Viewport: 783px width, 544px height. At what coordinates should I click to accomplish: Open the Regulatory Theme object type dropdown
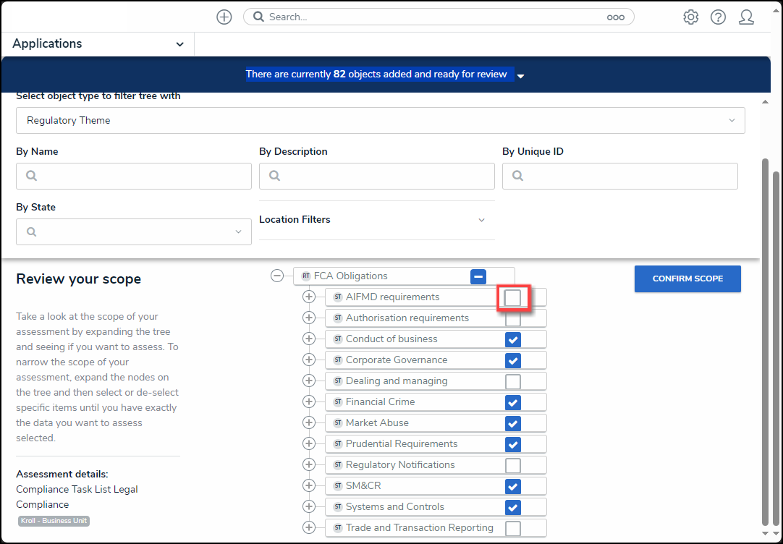380,121
